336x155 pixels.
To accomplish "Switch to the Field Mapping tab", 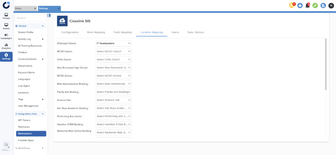I will pyautogui.click(x=122, y=32).
